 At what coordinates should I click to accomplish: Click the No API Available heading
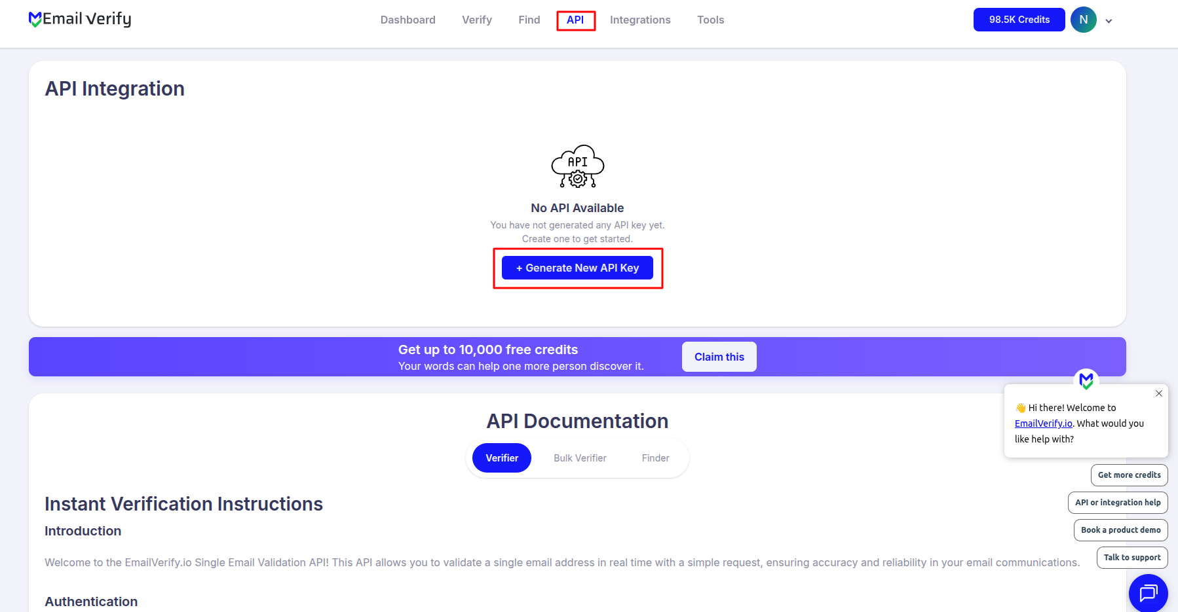[577, 208]
